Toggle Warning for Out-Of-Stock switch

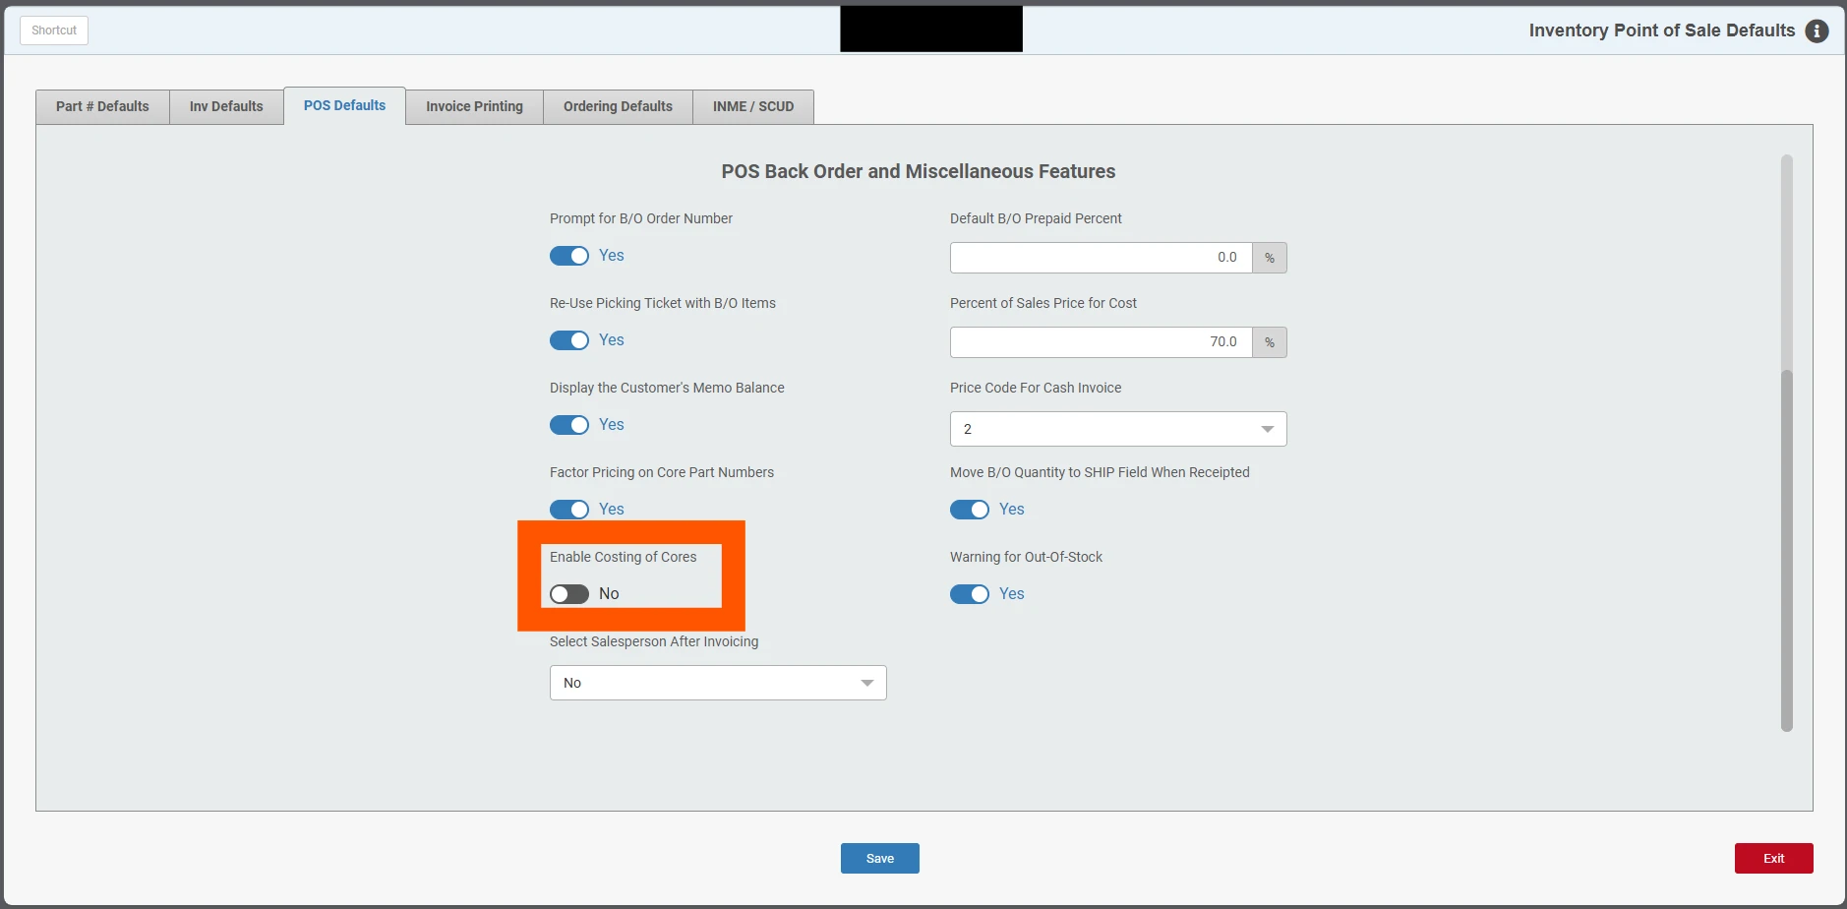970,594
